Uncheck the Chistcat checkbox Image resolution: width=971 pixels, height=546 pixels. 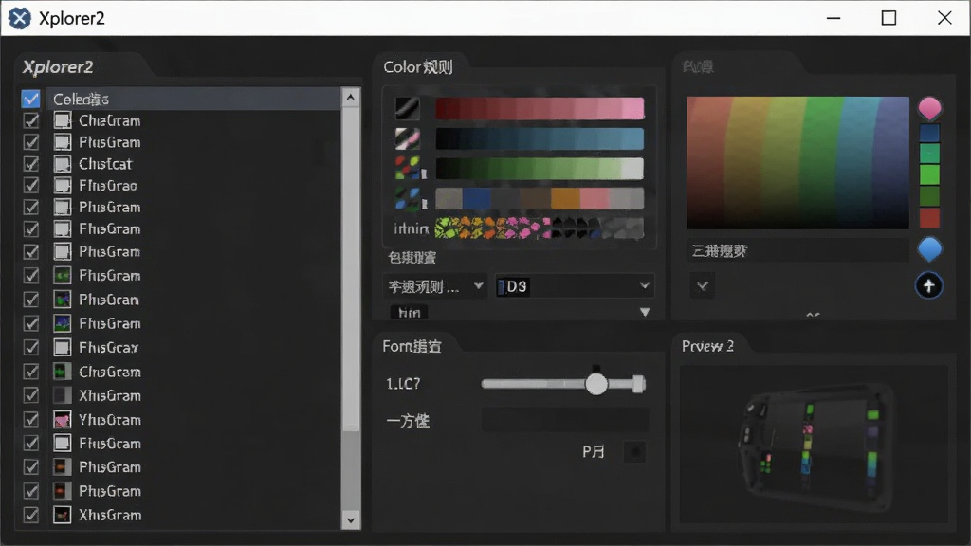31,164
